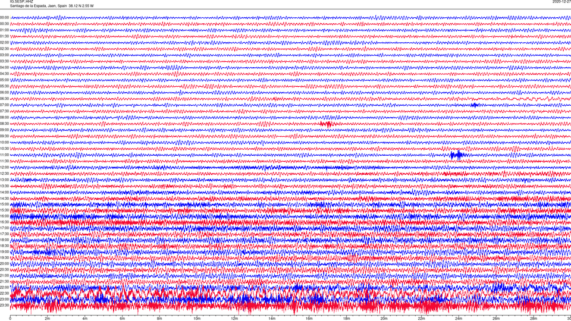Click the 14m tick on the minute axis

coord(272,319)
